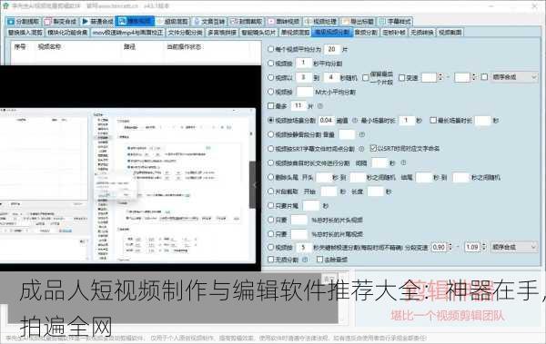Select 片段截取 radio option
The image size is (546, 344).
click(270, 192)
